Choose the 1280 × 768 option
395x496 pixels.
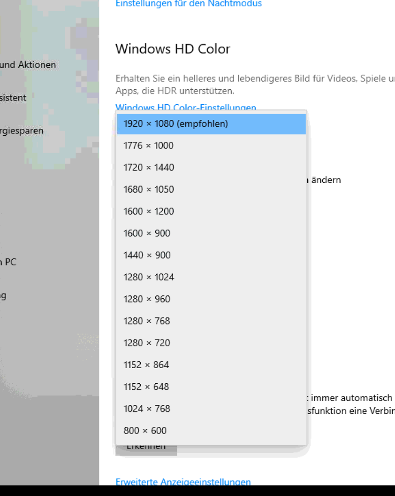[211, 321]
